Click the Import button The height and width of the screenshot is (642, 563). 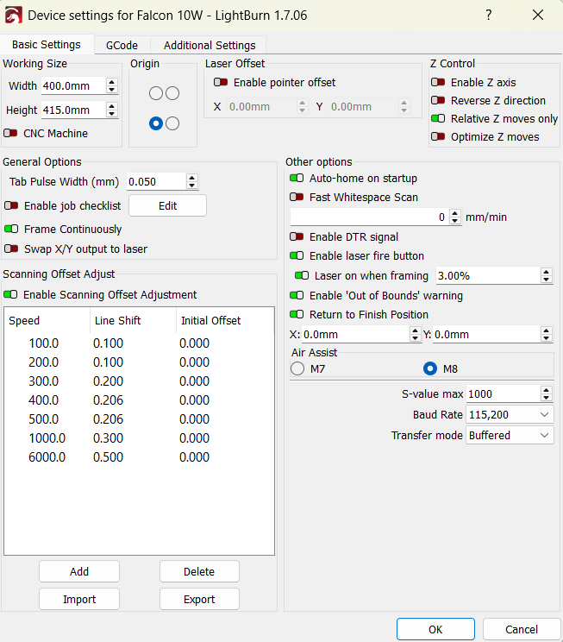tap(79, 599)
